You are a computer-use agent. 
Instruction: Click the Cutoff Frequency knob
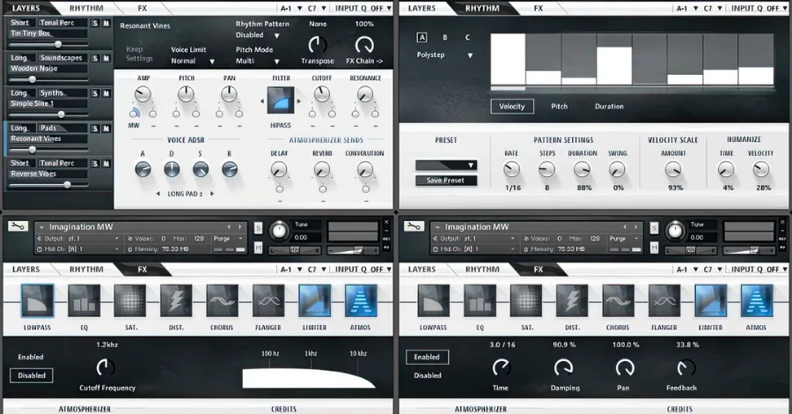(x=105, y=367)
